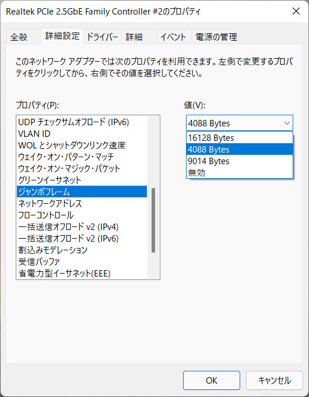Select ネットワークアドレス property
309x397 pixels.
pos(82,203)
